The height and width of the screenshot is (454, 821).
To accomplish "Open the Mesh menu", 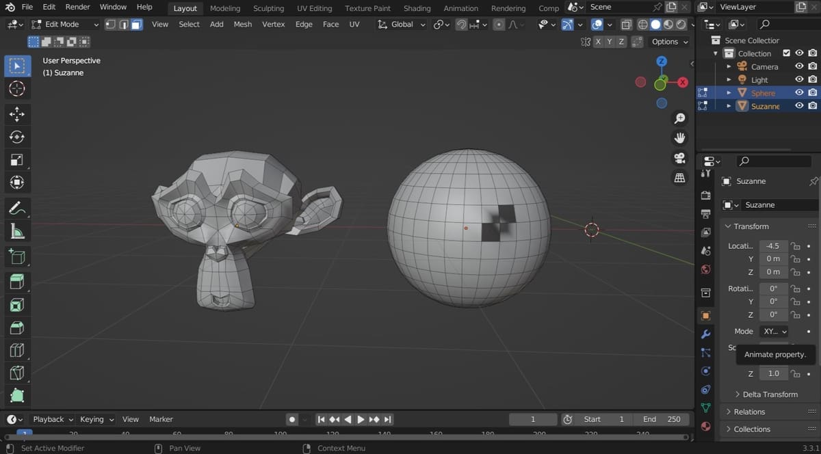I will point(242,24).
